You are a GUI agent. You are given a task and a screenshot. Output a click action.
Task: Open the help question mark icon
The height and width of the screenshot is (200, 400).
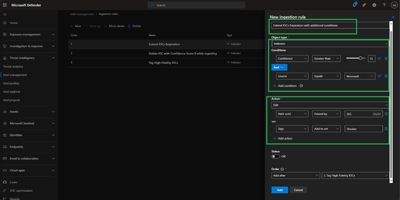(384, 5)
